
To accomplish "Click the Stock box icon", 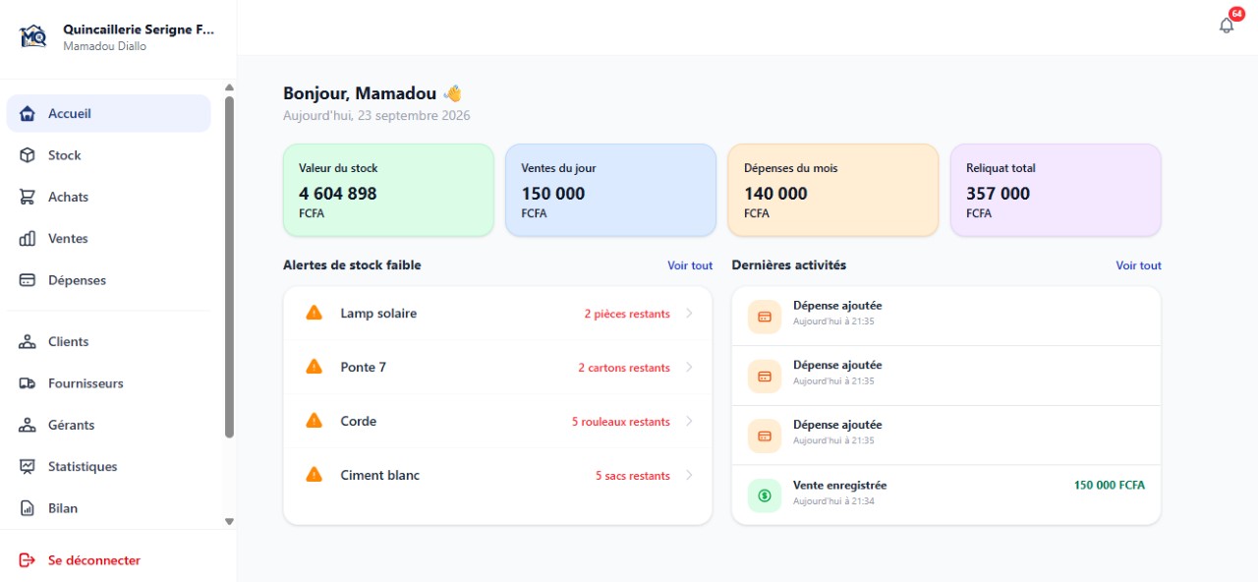I will pos(29,155).
